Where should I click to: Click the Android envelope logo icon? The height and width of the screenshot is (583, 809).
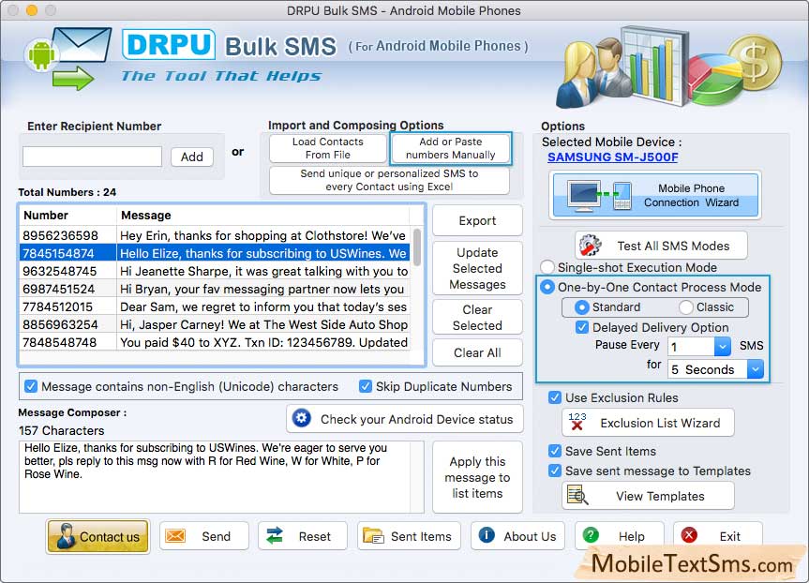point(68,58)
